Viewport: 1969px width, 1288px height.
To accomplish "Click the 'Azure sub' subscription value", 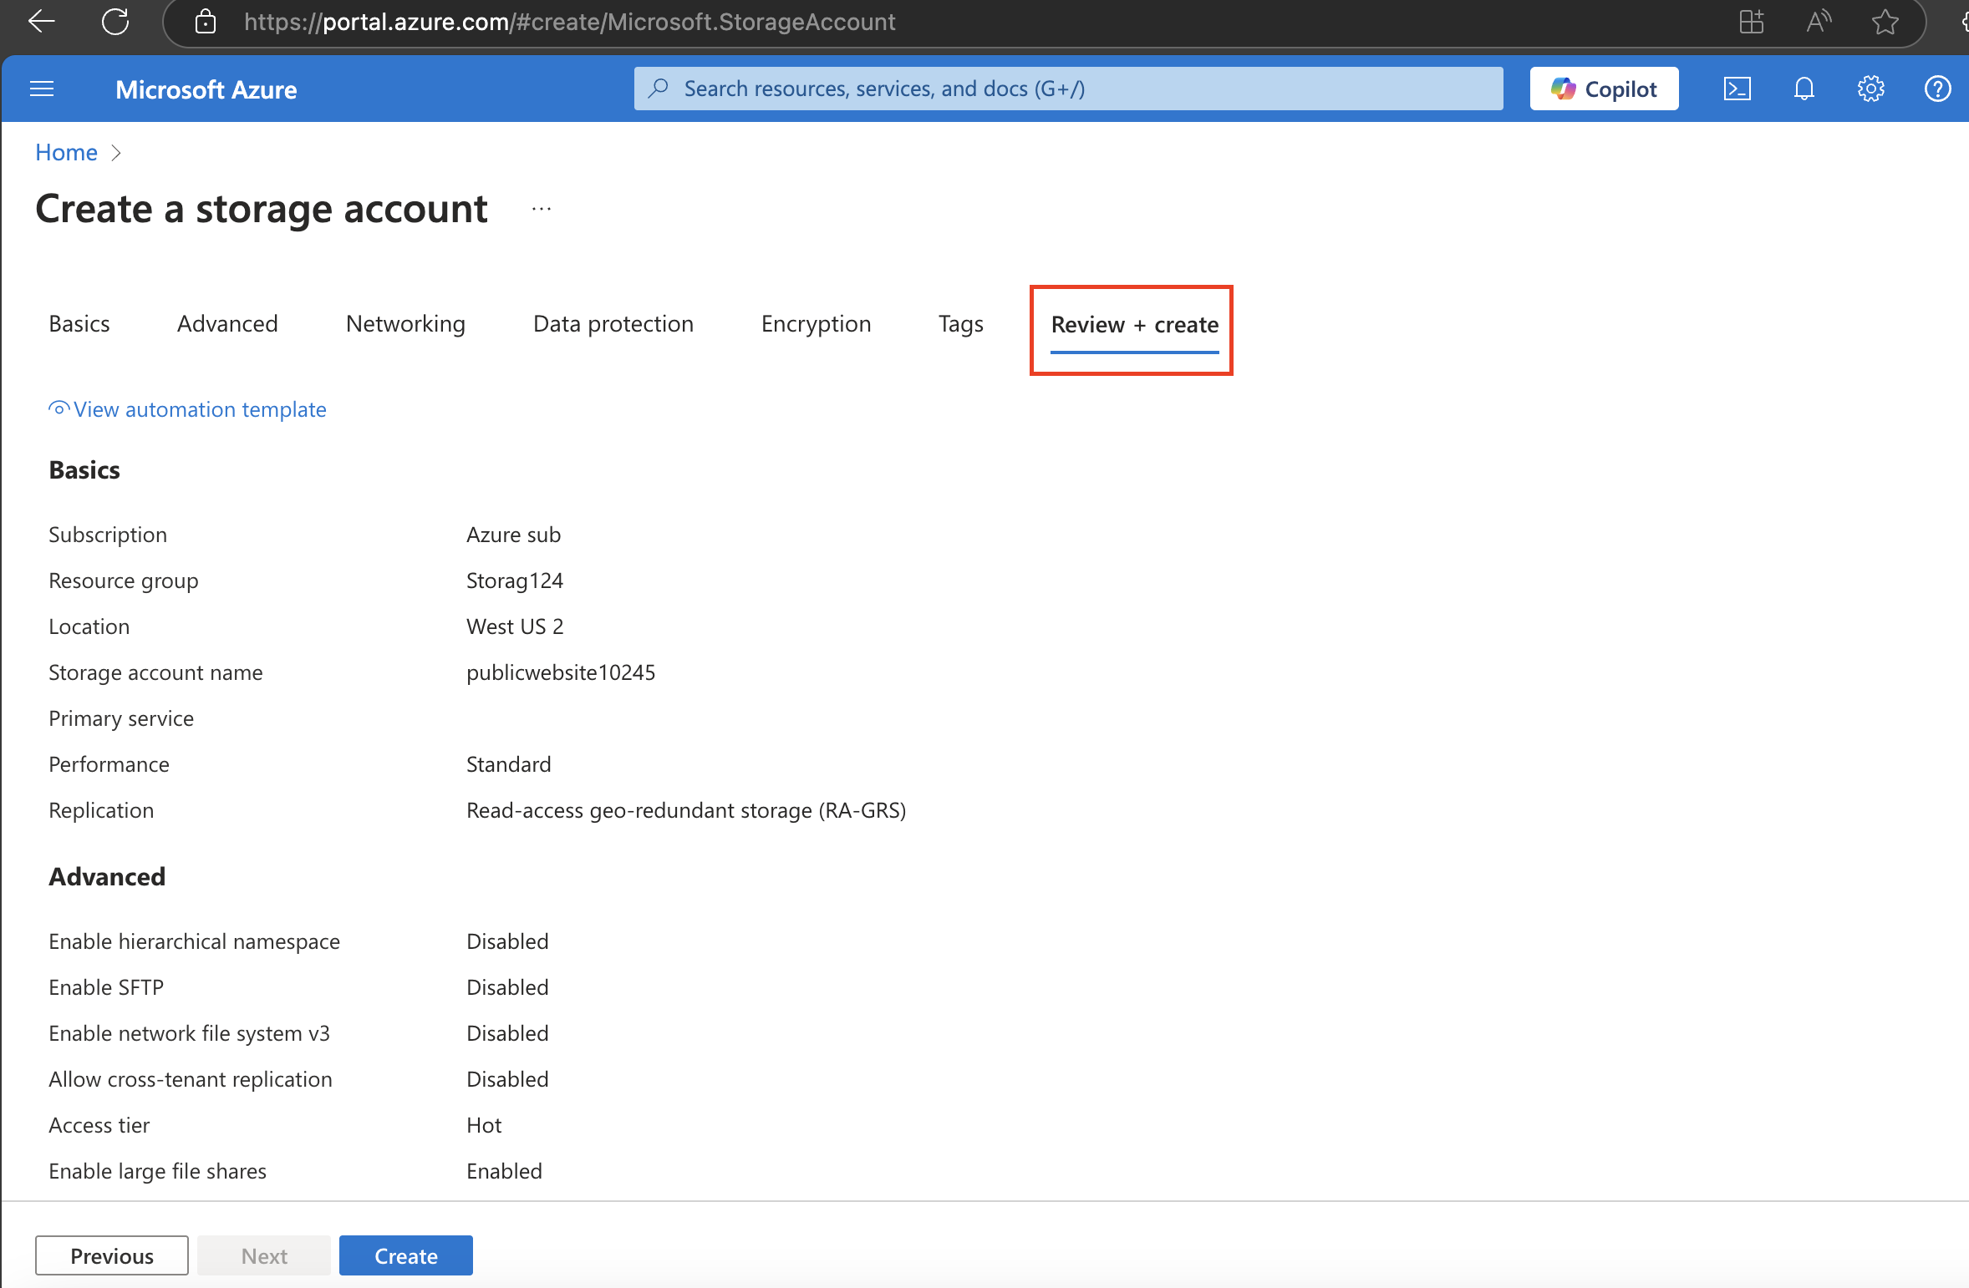I will (513, 535).
